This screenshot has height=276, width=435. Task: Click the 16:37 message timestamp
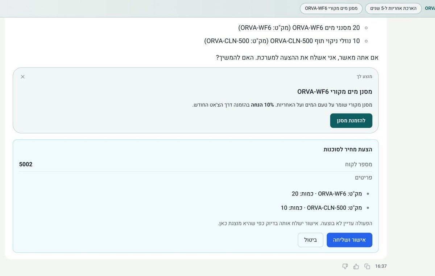(x=381, y=266)
